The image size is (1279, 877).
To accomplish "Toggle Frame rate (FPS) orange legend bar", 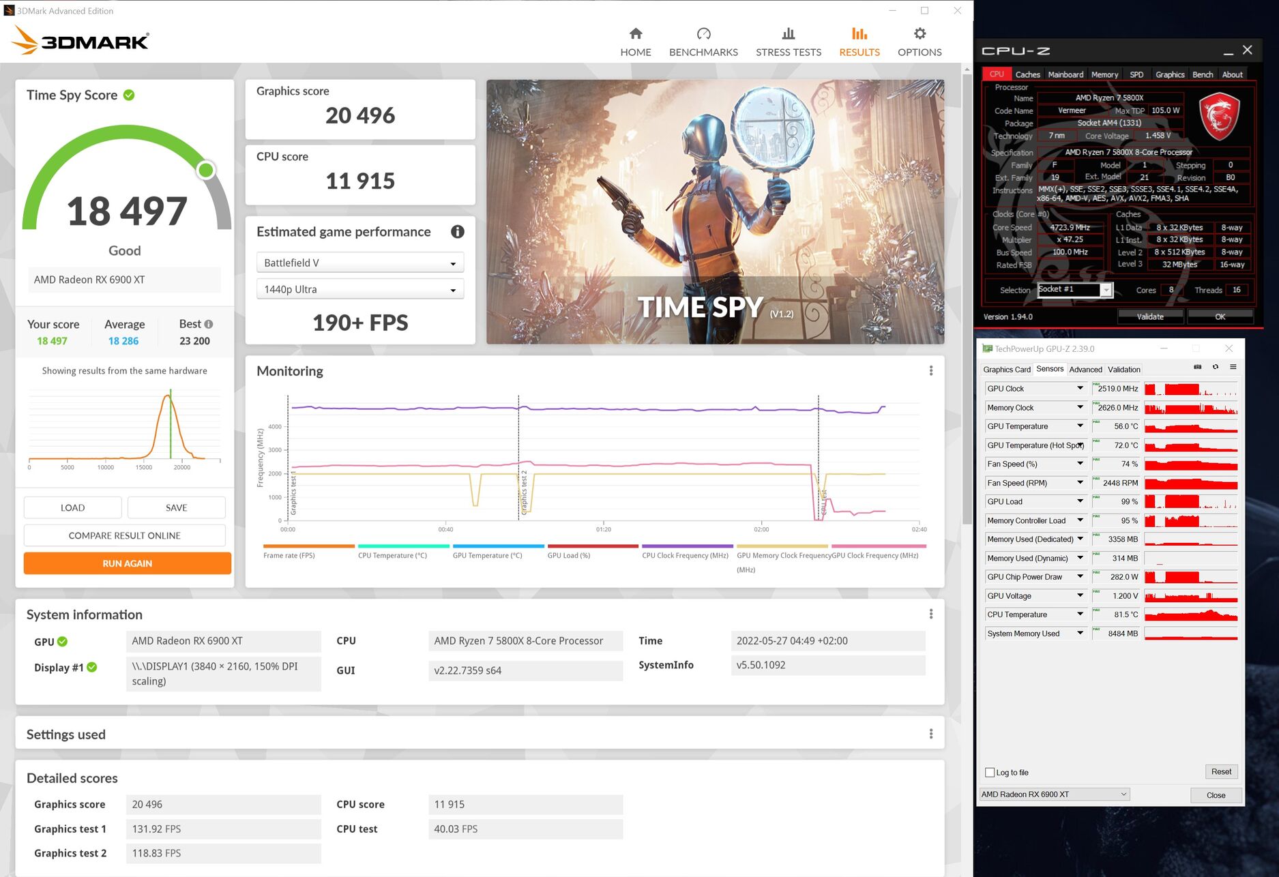I will [x=308, y=546].
